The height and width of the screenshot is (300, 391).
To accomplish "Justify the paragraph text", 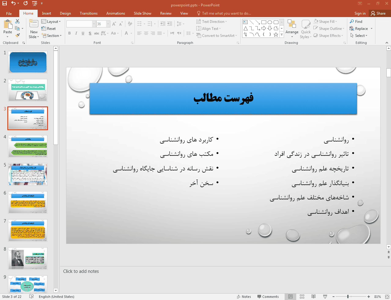I will pyautogui.click(x=160, y=33).
